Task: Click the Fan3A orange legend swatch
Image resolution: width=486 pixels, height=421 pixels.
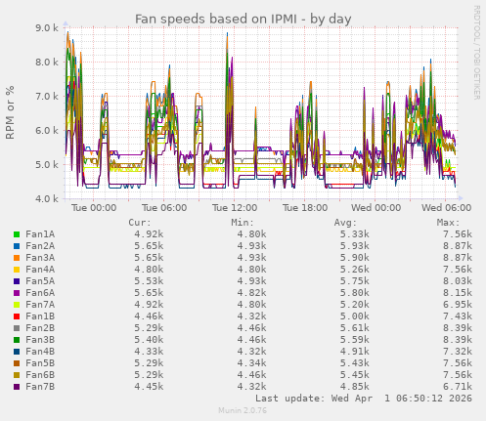Action: (x=17, y=258)
